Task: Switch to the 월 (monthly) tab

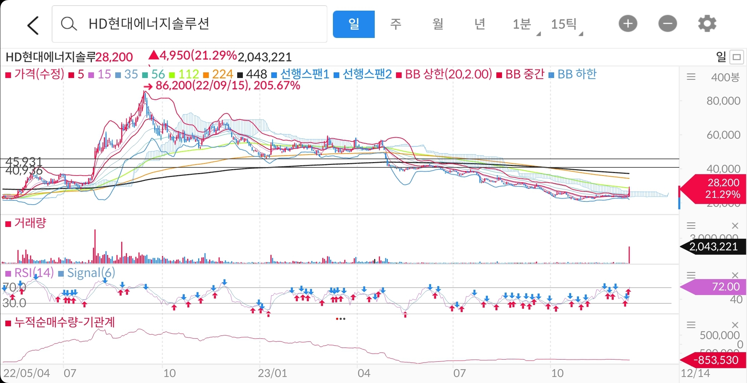Action: click(x=438, y=24)
